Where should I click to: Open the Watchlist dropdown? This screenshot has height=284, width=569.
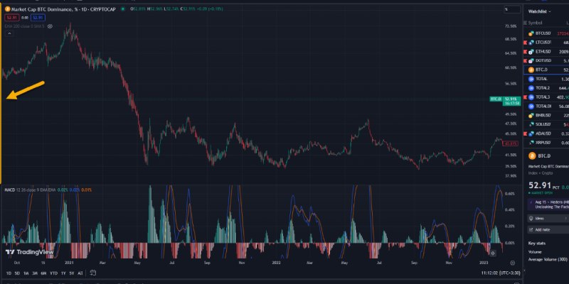point(542,11)
